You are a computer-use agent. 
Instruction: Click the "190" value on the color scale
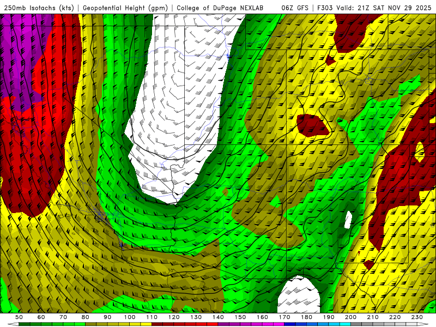pyautogui.click(x=329, y=317)
